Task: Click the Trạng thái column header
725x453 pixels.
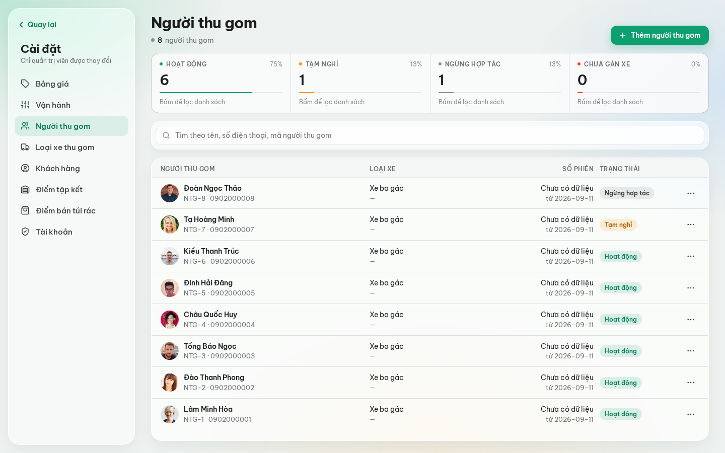Action: (x=620, y=169)
